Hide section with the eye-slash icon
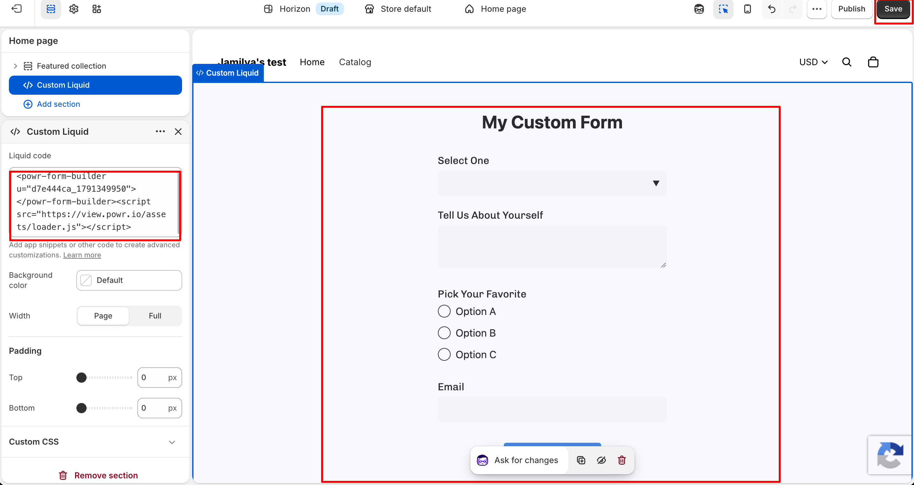 (x=601, y=460)
